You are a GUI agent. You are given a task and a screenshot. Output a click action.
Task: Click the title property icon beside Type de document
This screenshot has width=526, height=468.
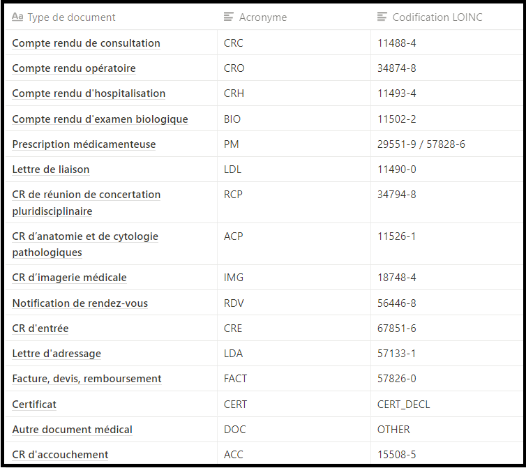point(18,17)
